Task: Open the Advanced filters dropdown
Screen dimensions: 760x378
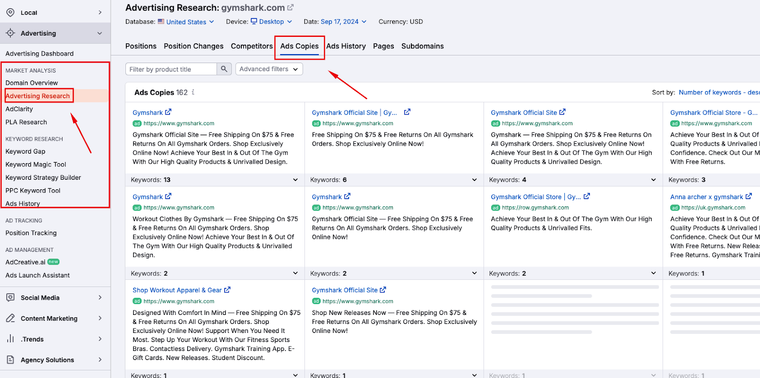Action: point(269,69)
